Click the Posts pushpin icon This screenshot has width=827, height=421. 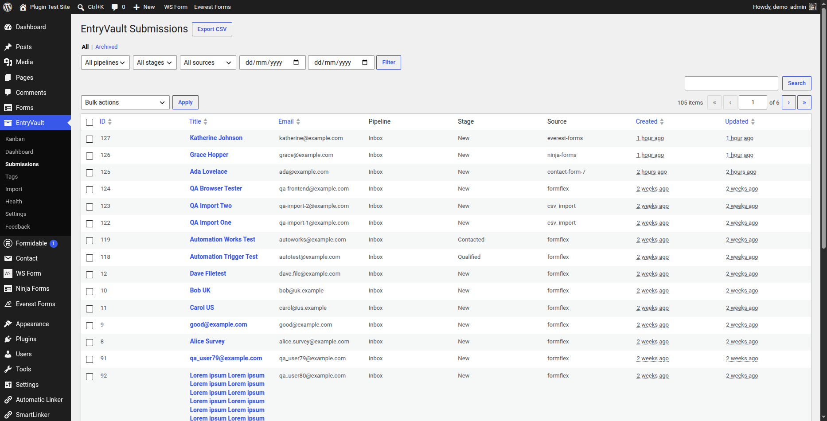tap(8, 47)
